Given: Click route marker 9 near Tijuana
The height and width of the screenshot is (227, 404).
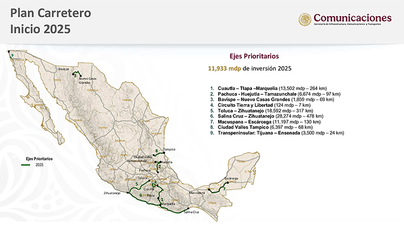Looking at the screenshot, I should [12, 55].
